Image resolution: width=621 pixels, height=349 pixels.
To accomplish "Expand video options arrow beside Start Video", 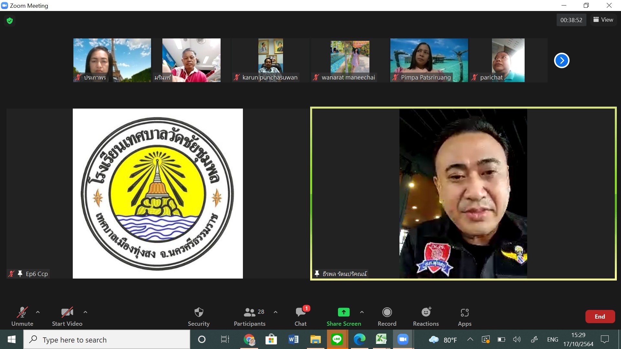I will tap(85, 312).
